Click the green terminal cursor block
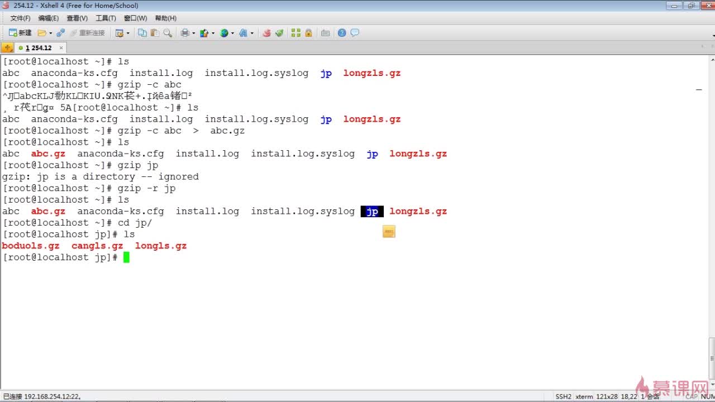 126,257
